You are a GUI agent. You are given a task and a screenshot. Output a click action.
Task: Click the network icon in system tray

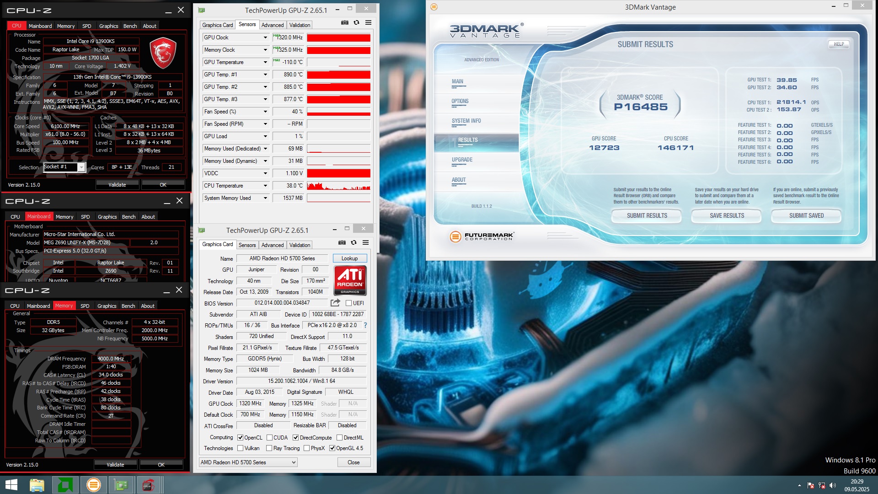[822, 485]
